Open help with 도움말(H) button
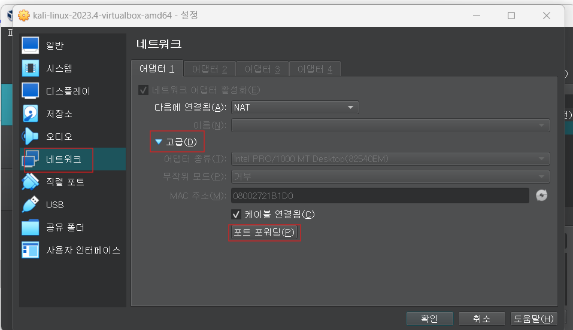Viewport: 573px width, 330px height. click(x=534, y=319)
